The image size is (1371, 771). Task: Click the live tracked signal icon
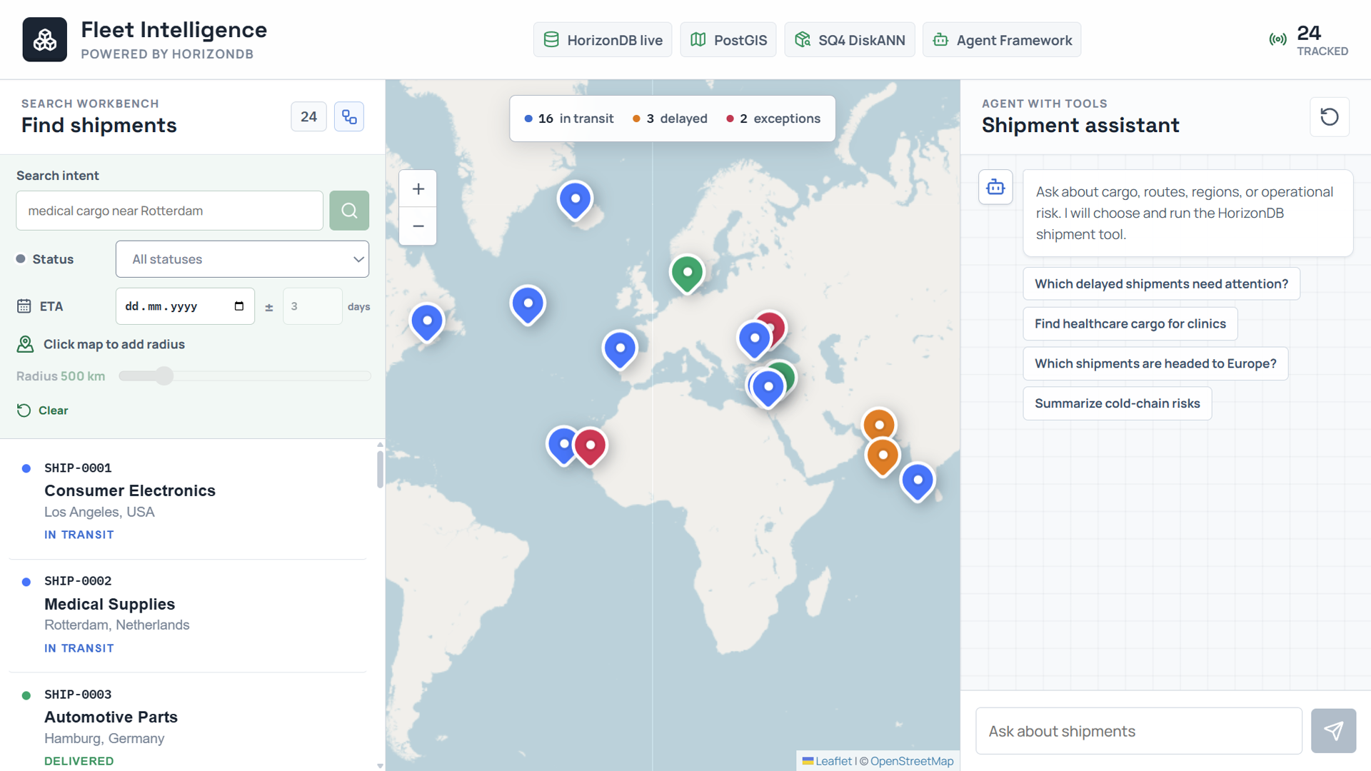point(1278,40)
